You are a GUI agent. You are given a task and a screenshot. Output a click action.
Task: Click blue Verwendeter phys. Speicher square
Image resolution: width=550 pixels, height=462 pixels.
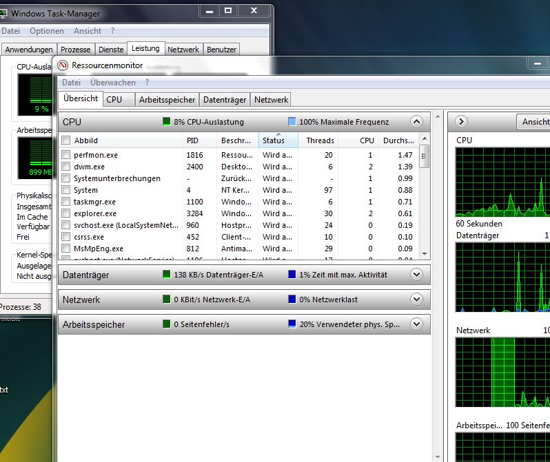[292, 324]
